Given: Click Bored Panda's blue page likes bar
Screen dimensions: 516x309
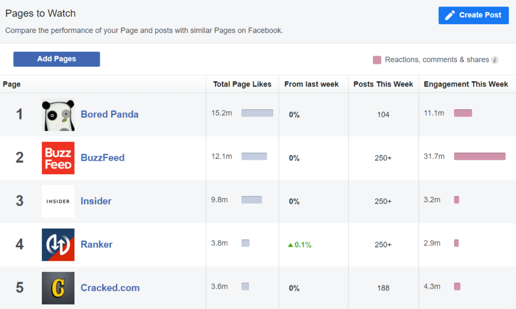Looking at the screenshot, I should (257, 113).
